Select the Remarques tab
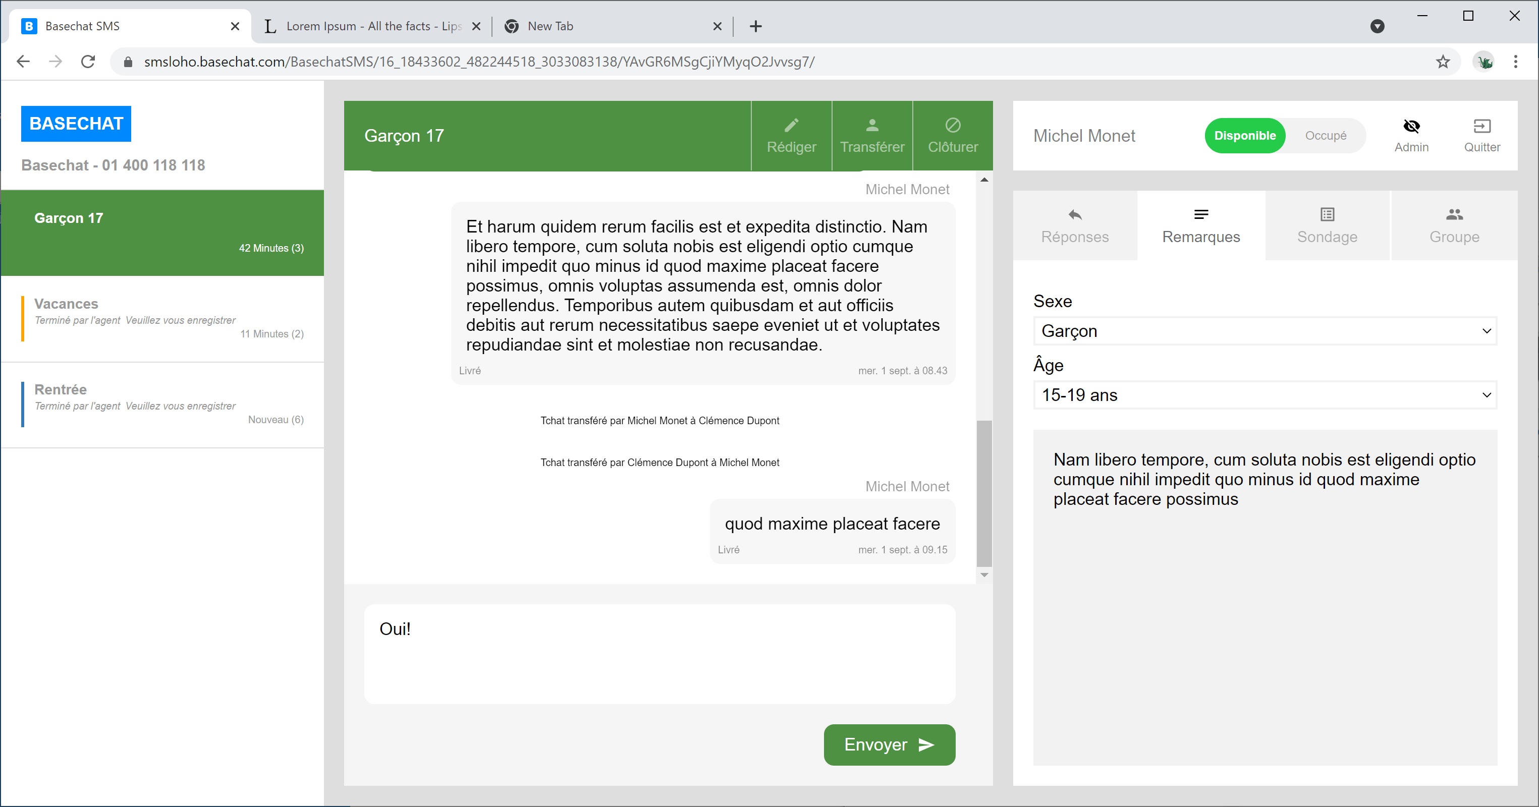 1201,226
